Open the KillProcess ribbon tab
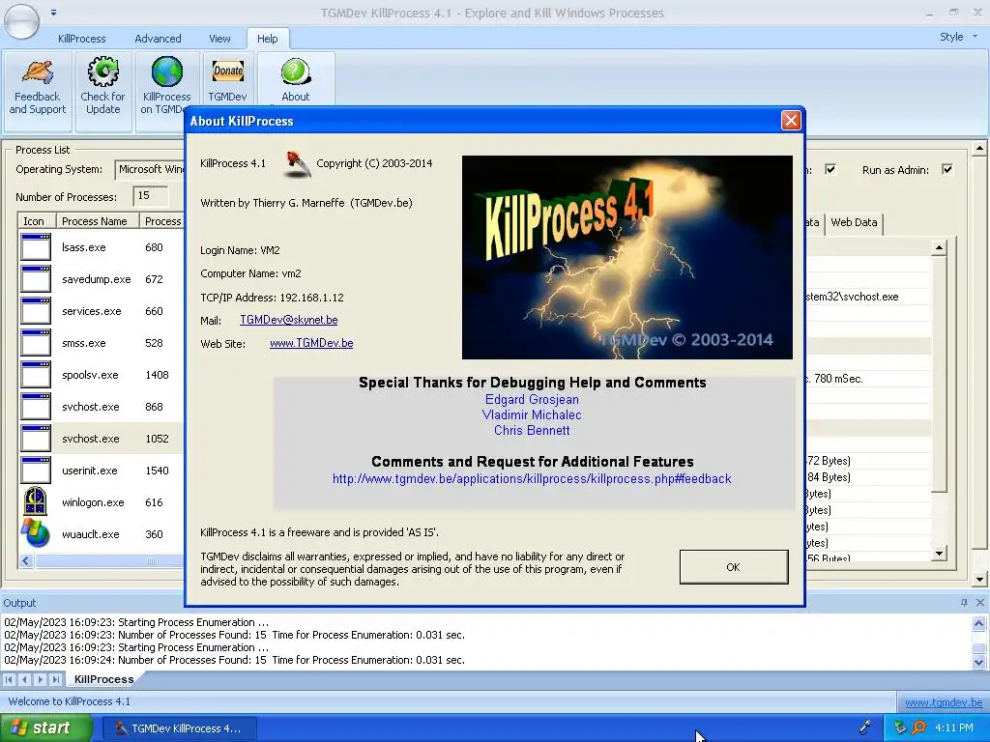Viewport: 990px width, 742px height. (81, 39)
